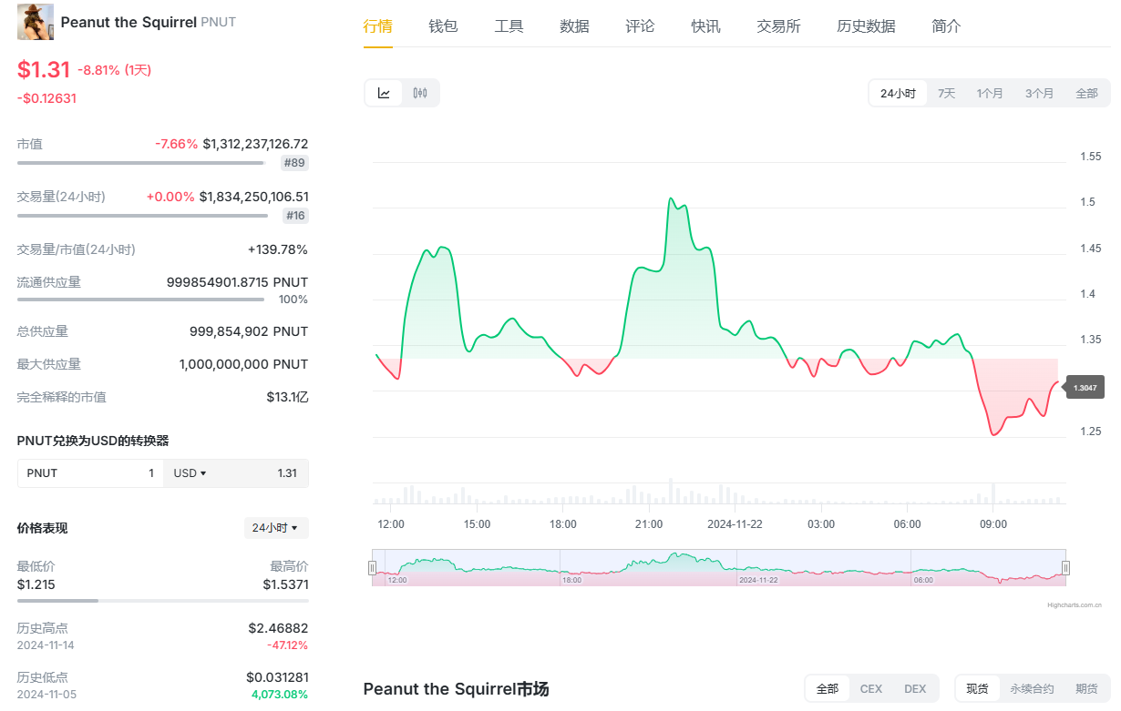Switch to line chart view icon
This screenshot has height=711, width=1121.
pyautogui.click(x=384, y=93)
